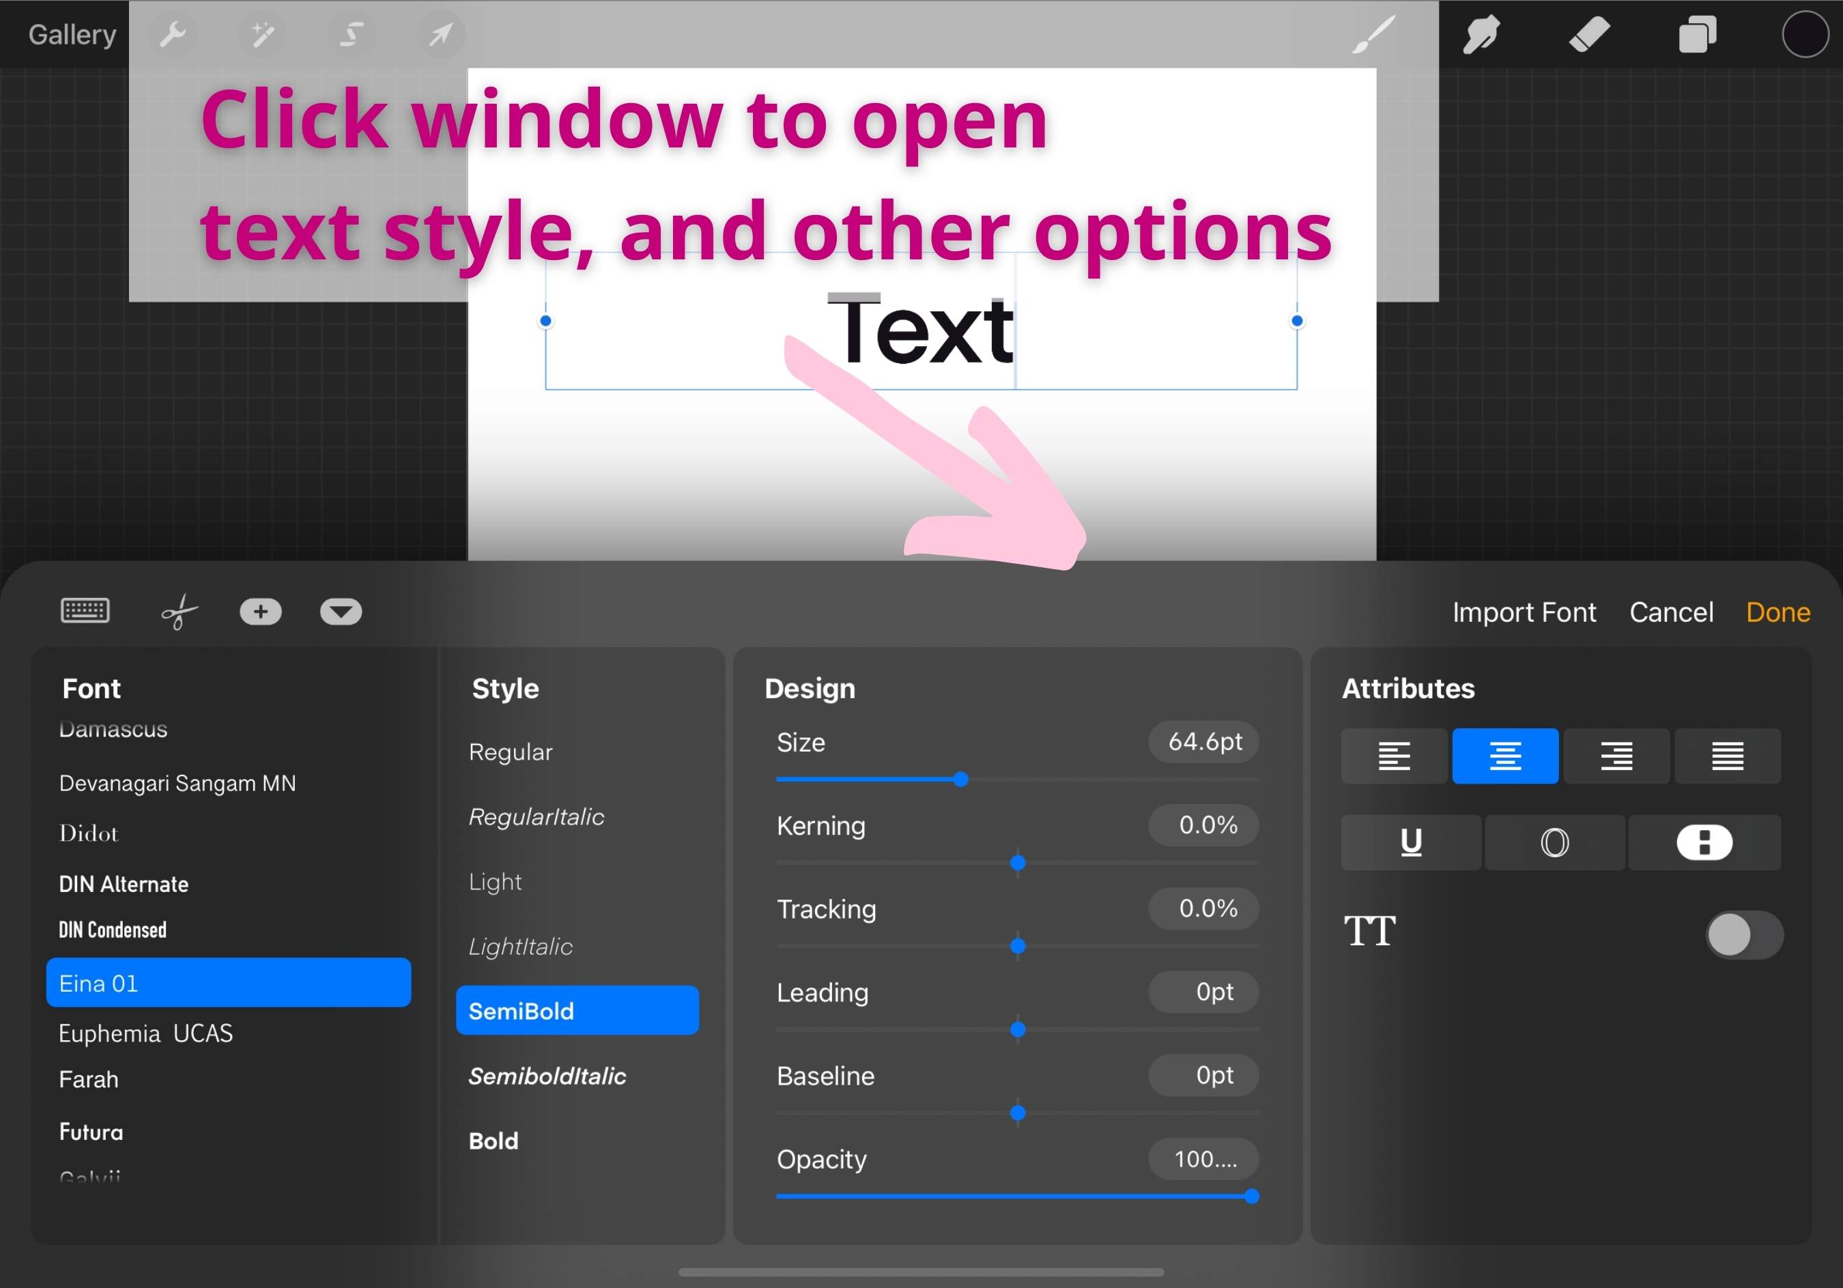Select the Transform arrow tool
Screen dimensions: 1843x1288
[441, 35]
